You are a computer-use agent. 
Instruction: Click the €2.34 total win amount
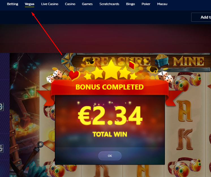(x=110, y=116)
